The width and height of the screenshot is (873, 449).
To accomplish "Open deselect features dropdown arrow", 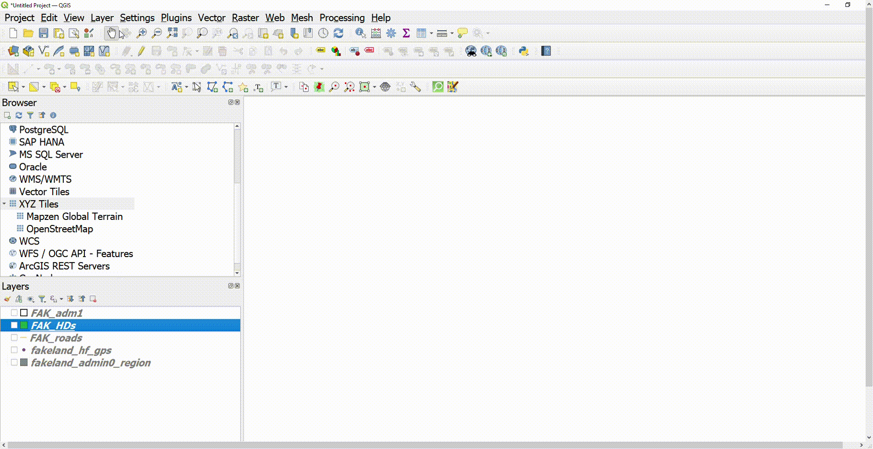I will 64,87.
